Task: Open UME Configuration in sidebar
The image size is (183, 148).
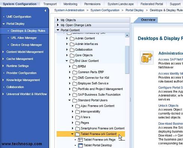Action: point(19,16)
